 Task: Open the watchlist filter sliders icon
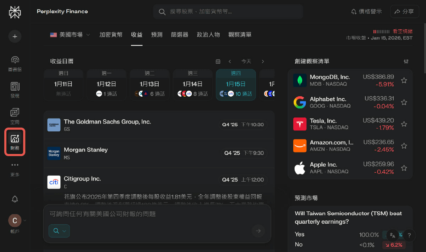[406, 61]
